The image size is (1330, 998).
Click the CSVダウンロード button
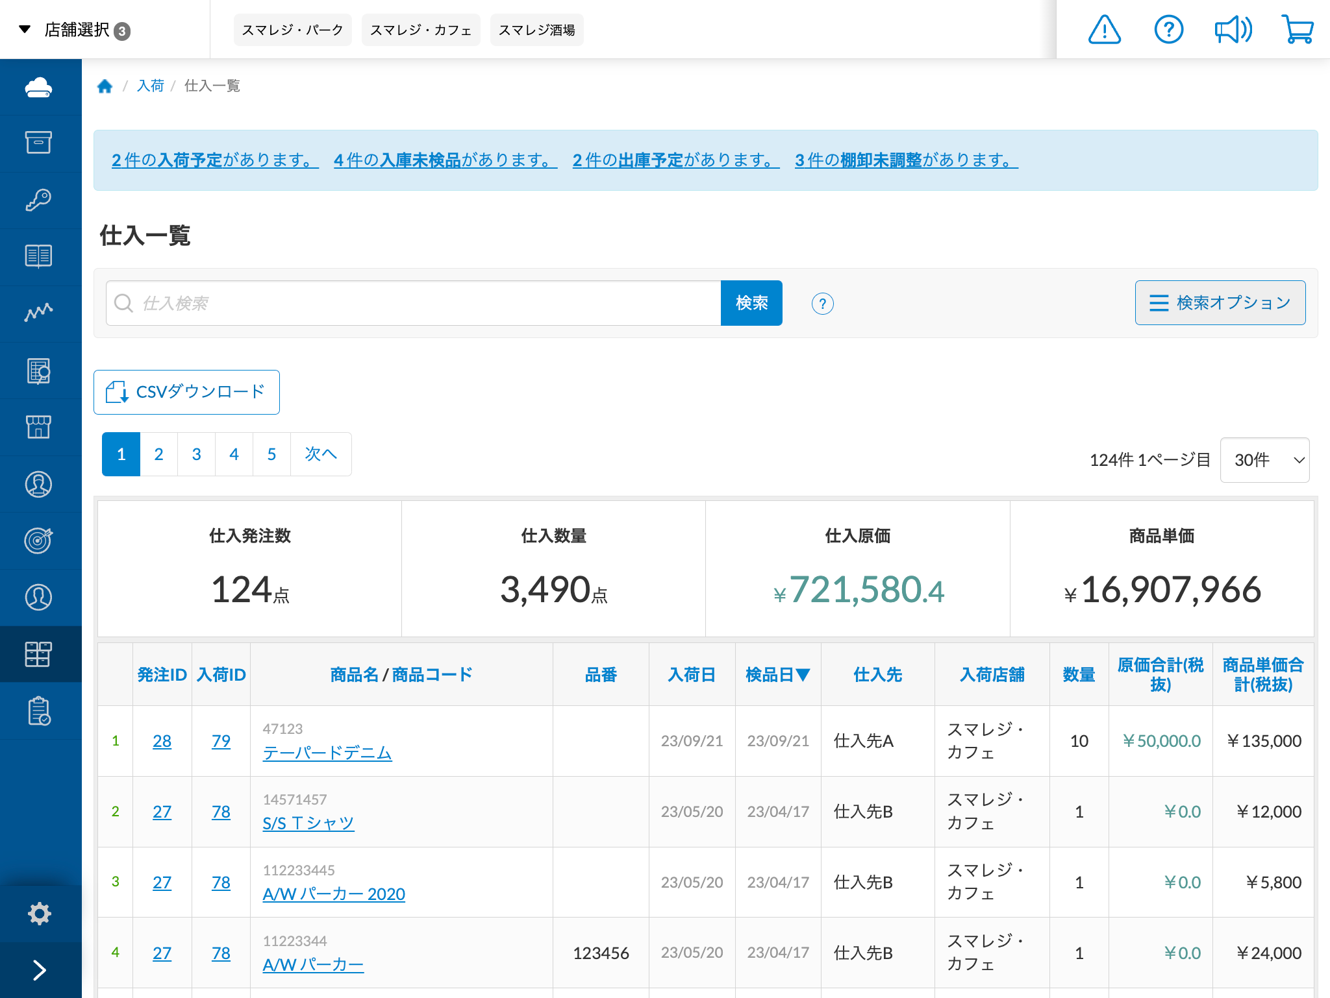(x=186, y=392)
